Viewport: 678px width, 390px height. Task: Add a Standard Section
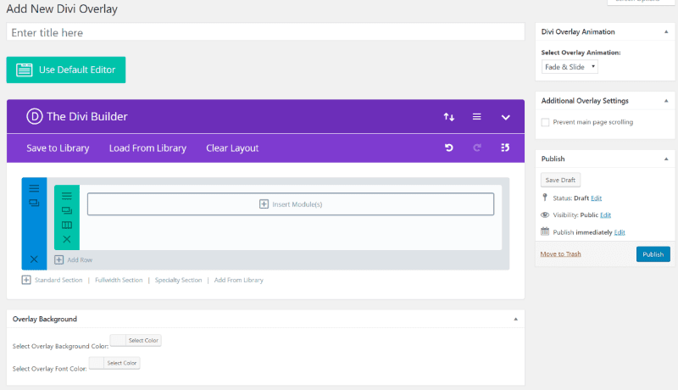pyautogui.click(x=58, y=280)
